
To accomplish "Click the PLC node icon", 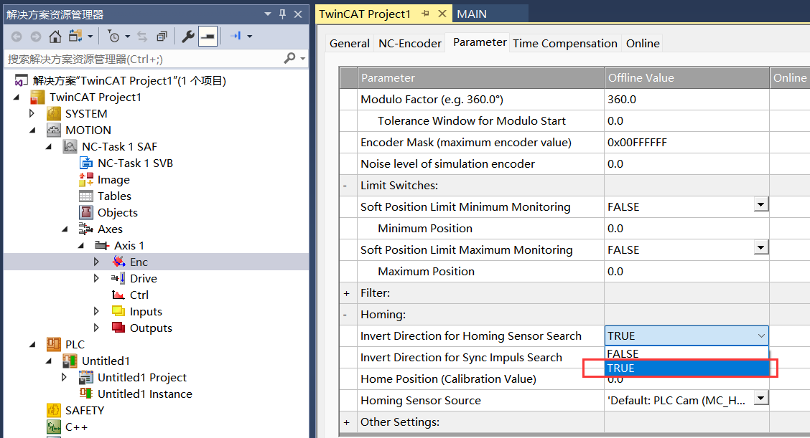I will [x=54, y=344].
